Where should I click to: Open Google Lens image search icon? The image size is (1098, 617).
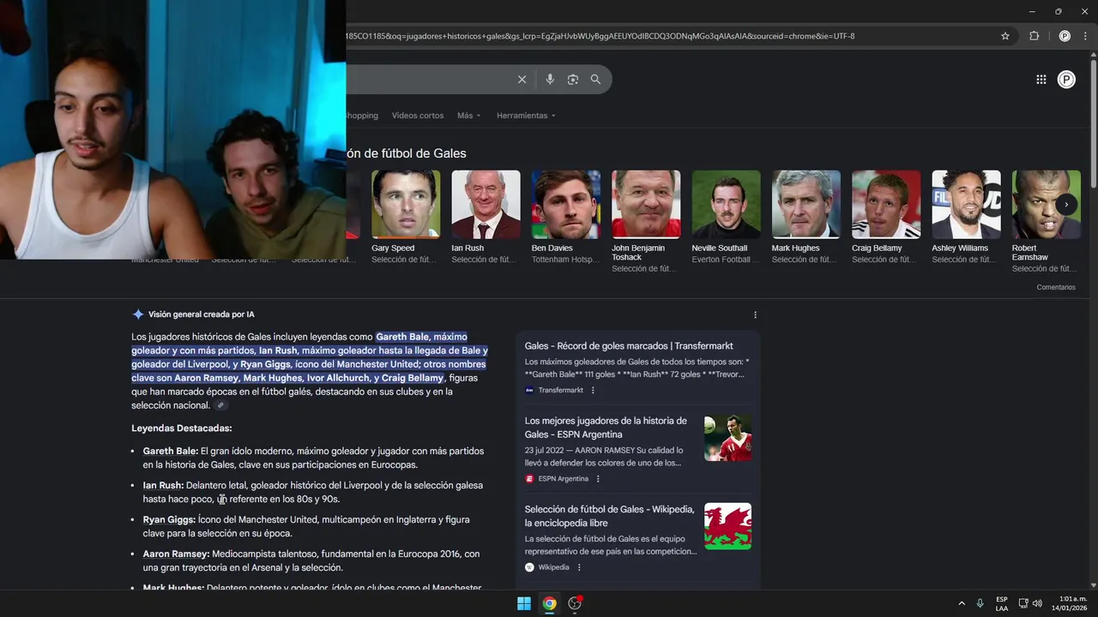pos(573,80)
